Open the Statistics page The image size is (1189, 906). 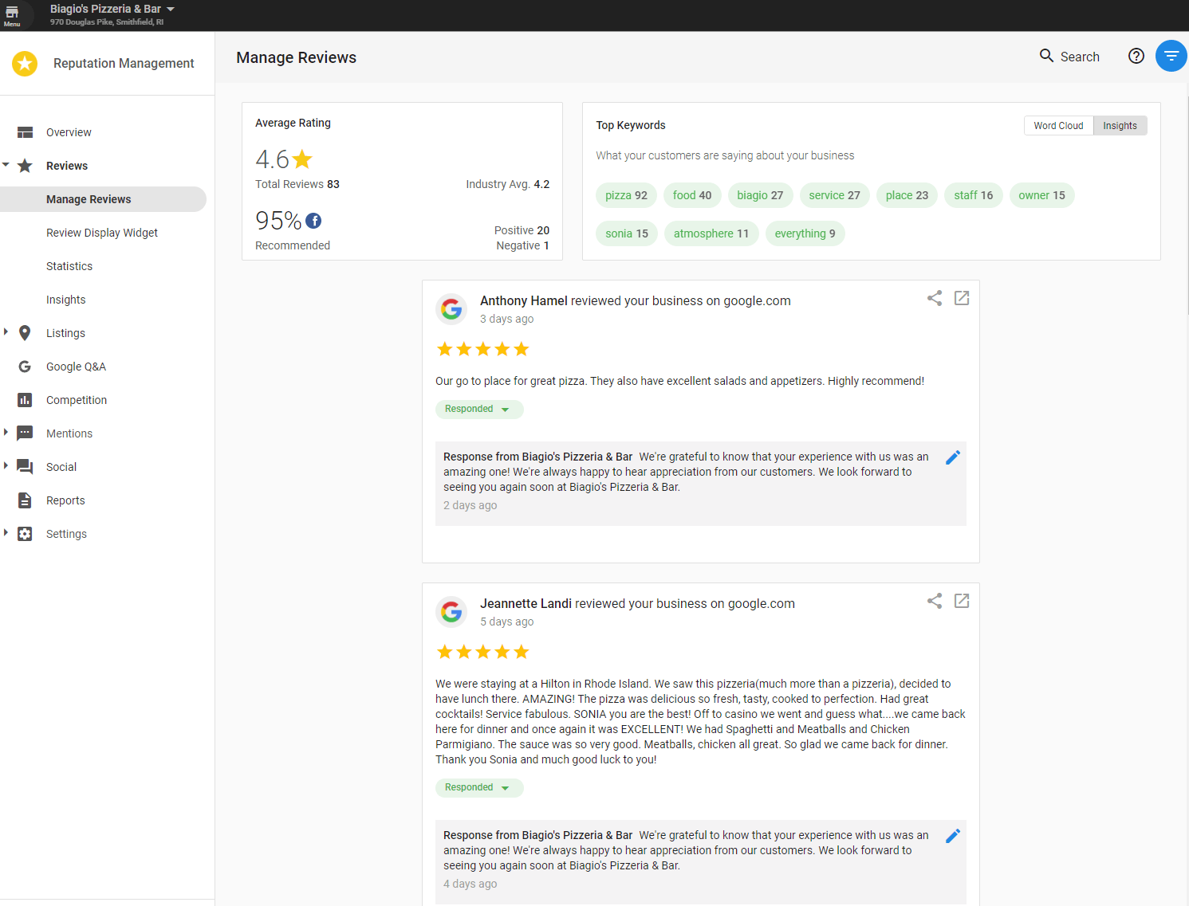(69, 266)
